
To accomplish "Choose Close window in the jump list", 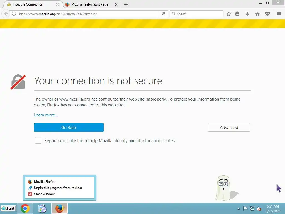I will click(60, 194).
